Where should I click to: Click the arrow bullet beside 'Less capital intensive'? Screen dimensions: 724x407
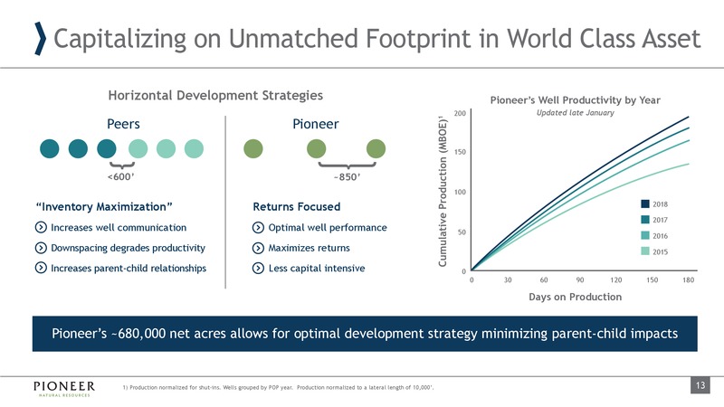point(258,268)
